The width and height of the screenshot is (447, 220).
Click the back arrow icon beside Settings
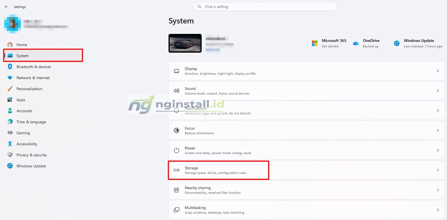coord(7,7)
